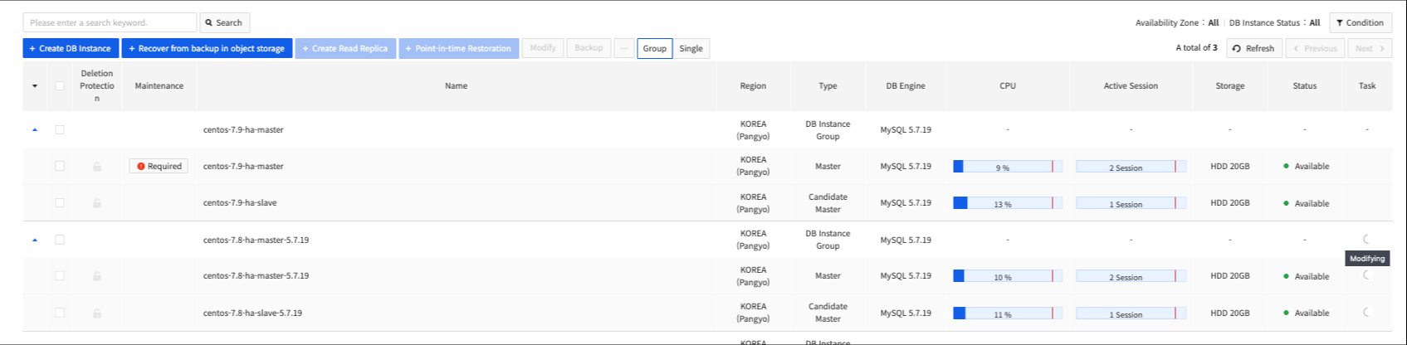Check the centos-7.9-ha-master Master row checkbox

(x=60, y=166)
